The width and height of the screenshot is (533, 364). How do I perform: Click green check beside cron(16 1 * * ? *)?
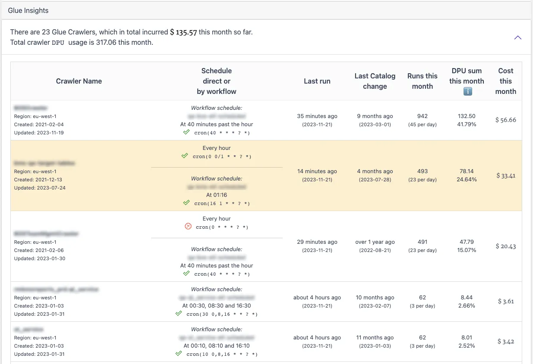point(186,203)
